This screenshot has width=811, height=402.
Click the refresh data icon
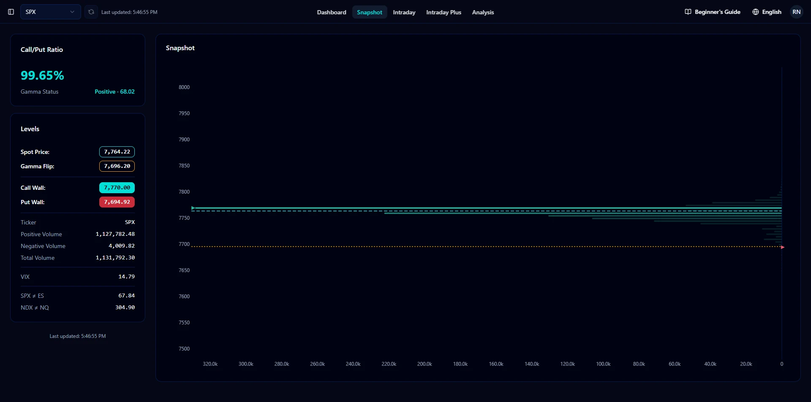pyautogui.click(x=91, y=12)
